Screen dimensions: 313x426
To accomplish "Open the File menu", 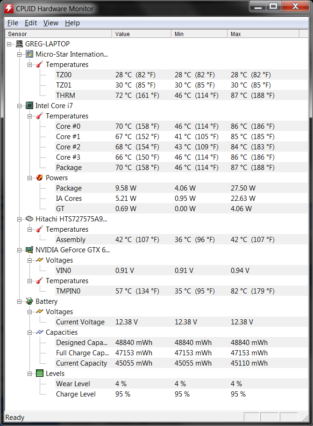I will click(13, 23).
